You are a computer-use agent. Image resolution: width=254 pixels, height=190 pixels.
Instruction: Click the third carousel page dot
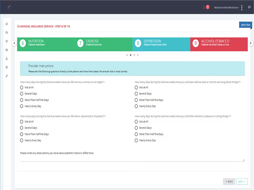pos(134,55)
